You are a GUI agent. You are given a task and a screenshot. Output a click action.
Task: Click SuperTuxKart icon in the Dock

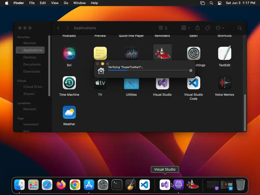192,184
